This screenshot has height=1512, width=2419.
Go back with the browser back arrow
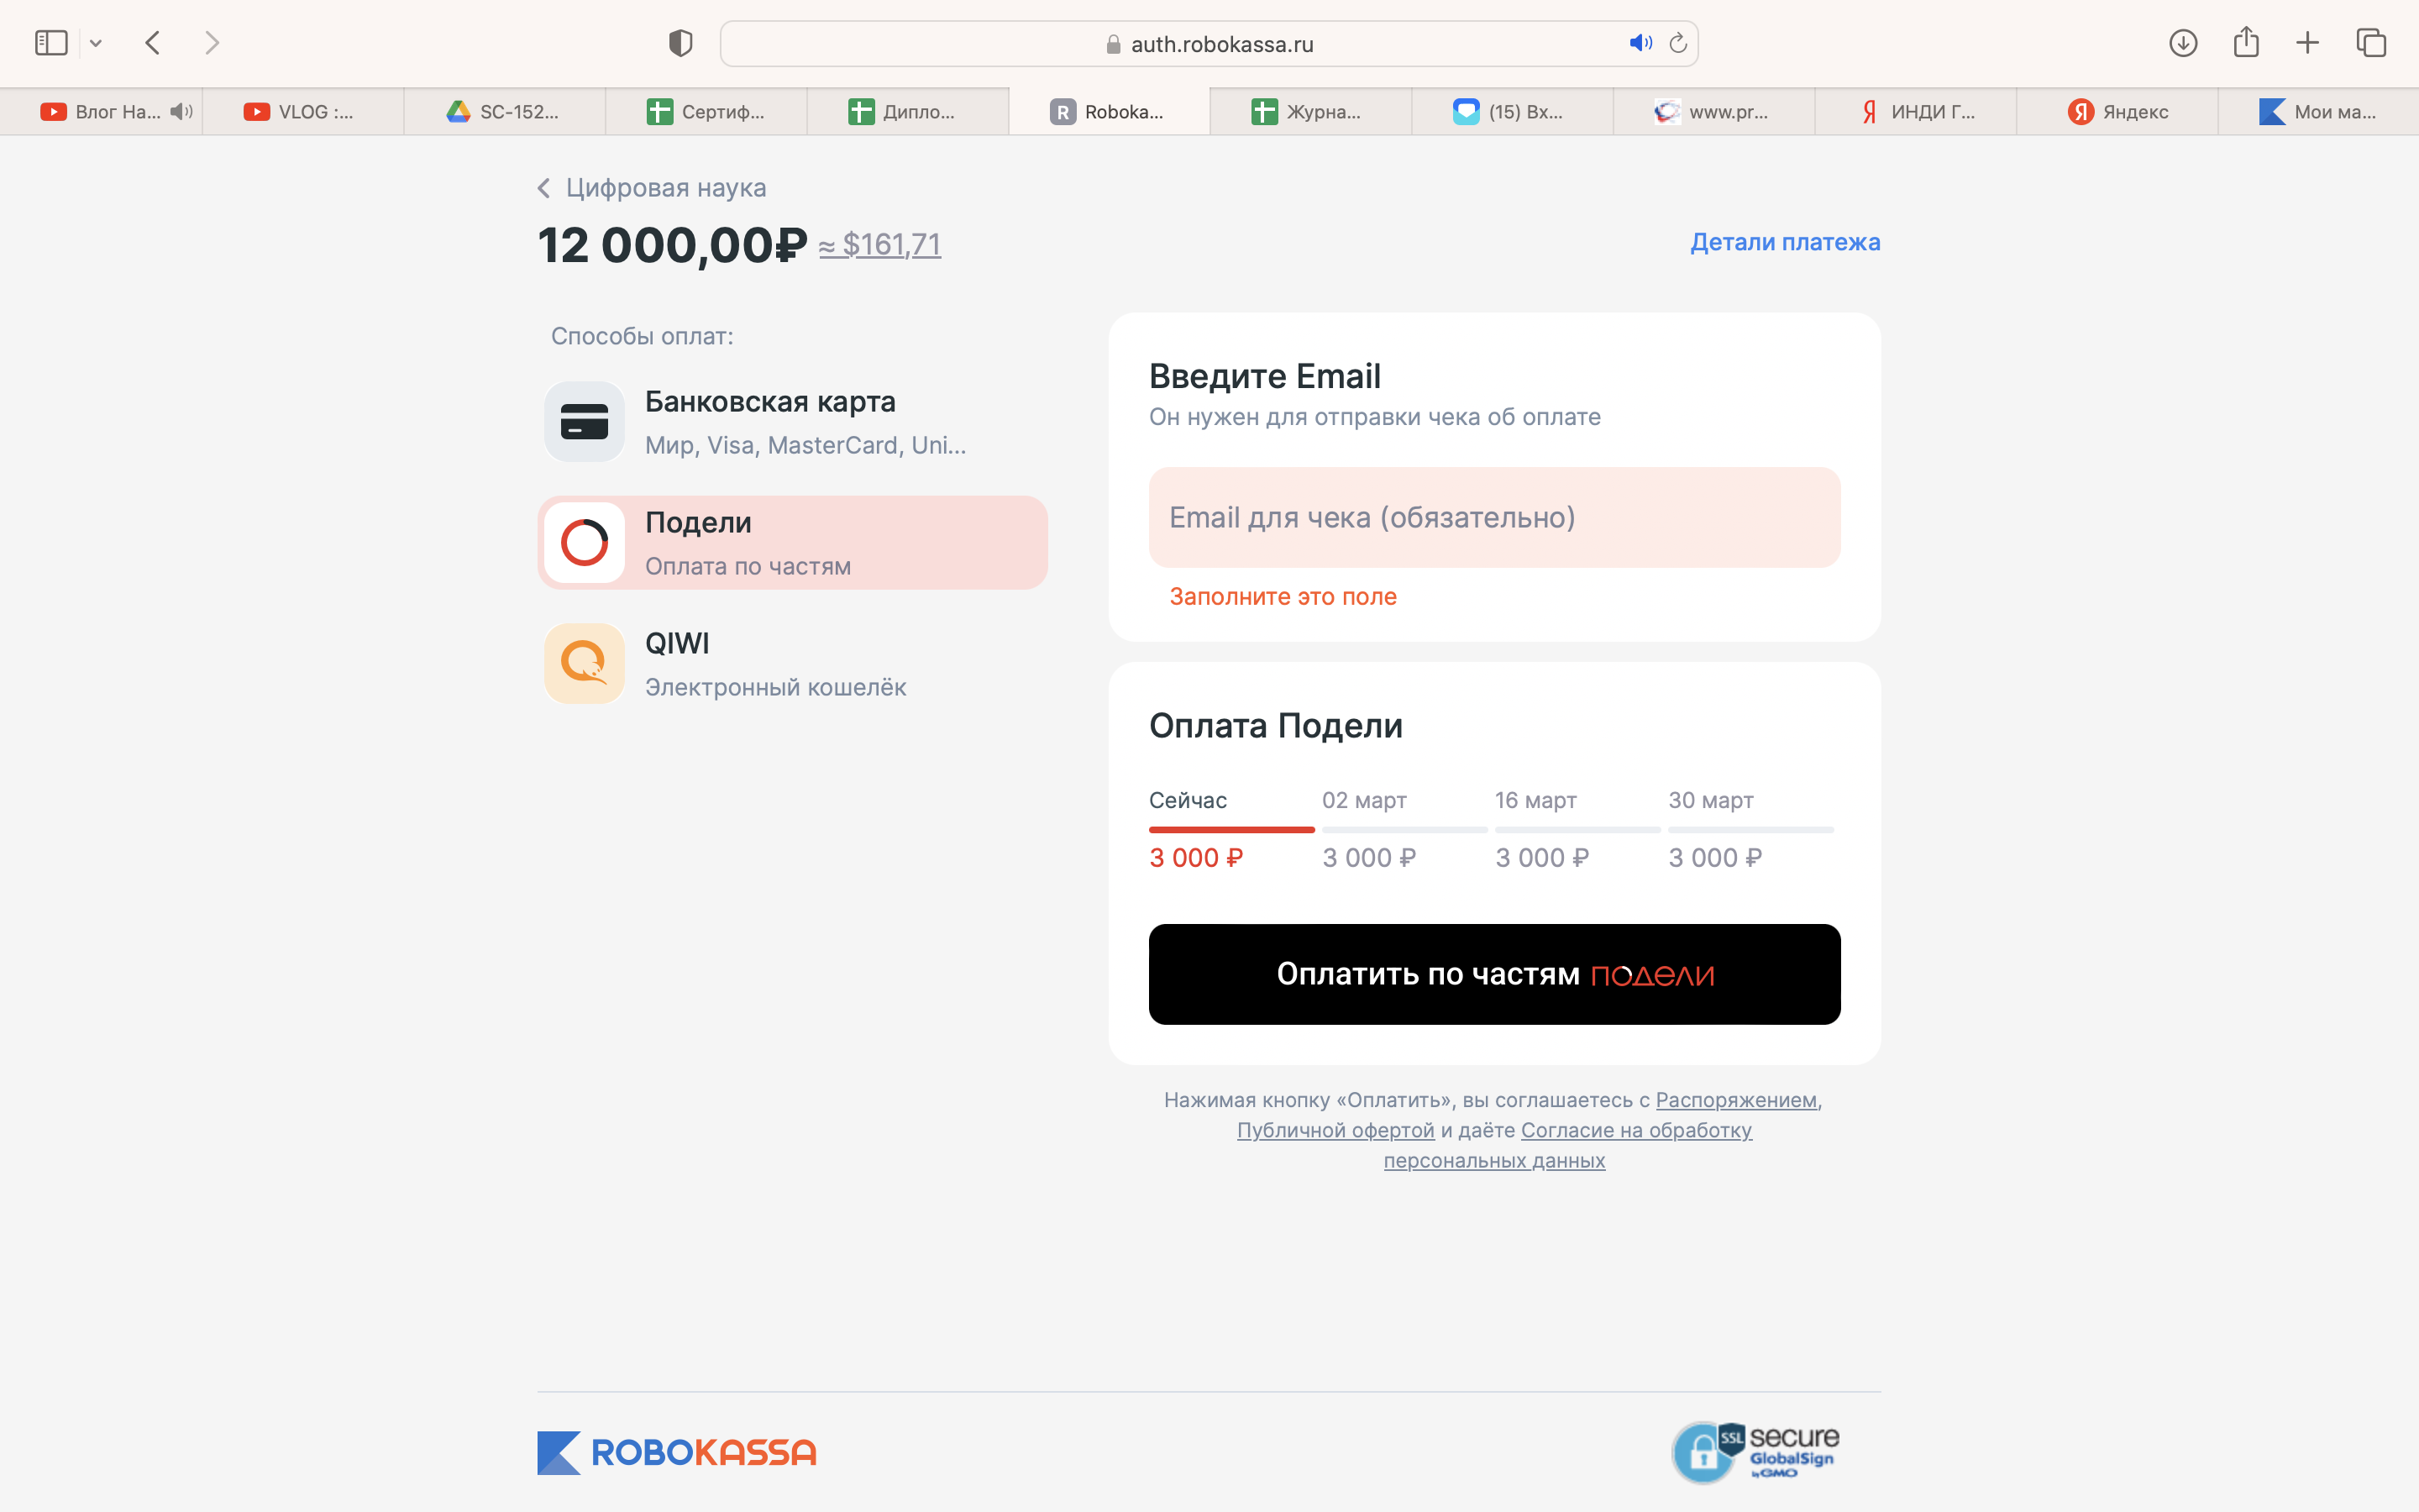click(153, 43)
